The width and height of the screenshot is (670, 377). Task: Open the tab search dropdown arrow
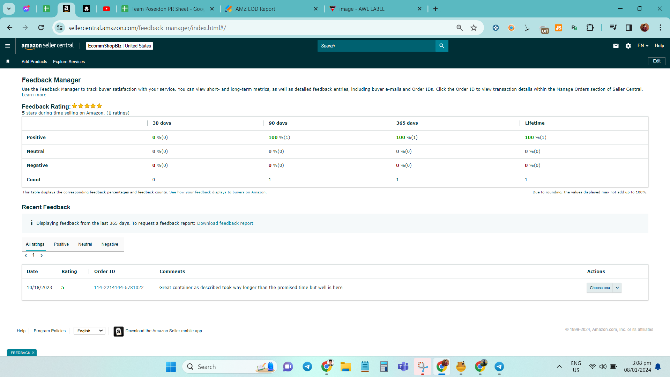pos(9,9)
